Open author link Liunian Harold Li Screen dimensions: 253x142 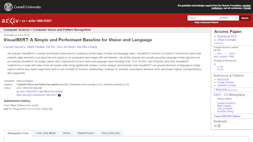click(15, 47)
